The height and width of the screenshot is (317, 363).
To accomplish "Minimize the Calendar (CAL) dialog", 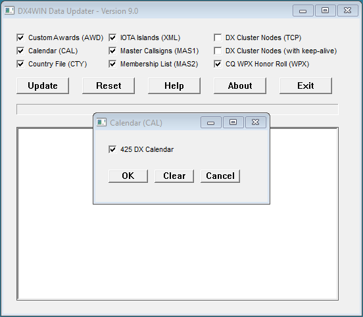I will (x=211, y=122).
